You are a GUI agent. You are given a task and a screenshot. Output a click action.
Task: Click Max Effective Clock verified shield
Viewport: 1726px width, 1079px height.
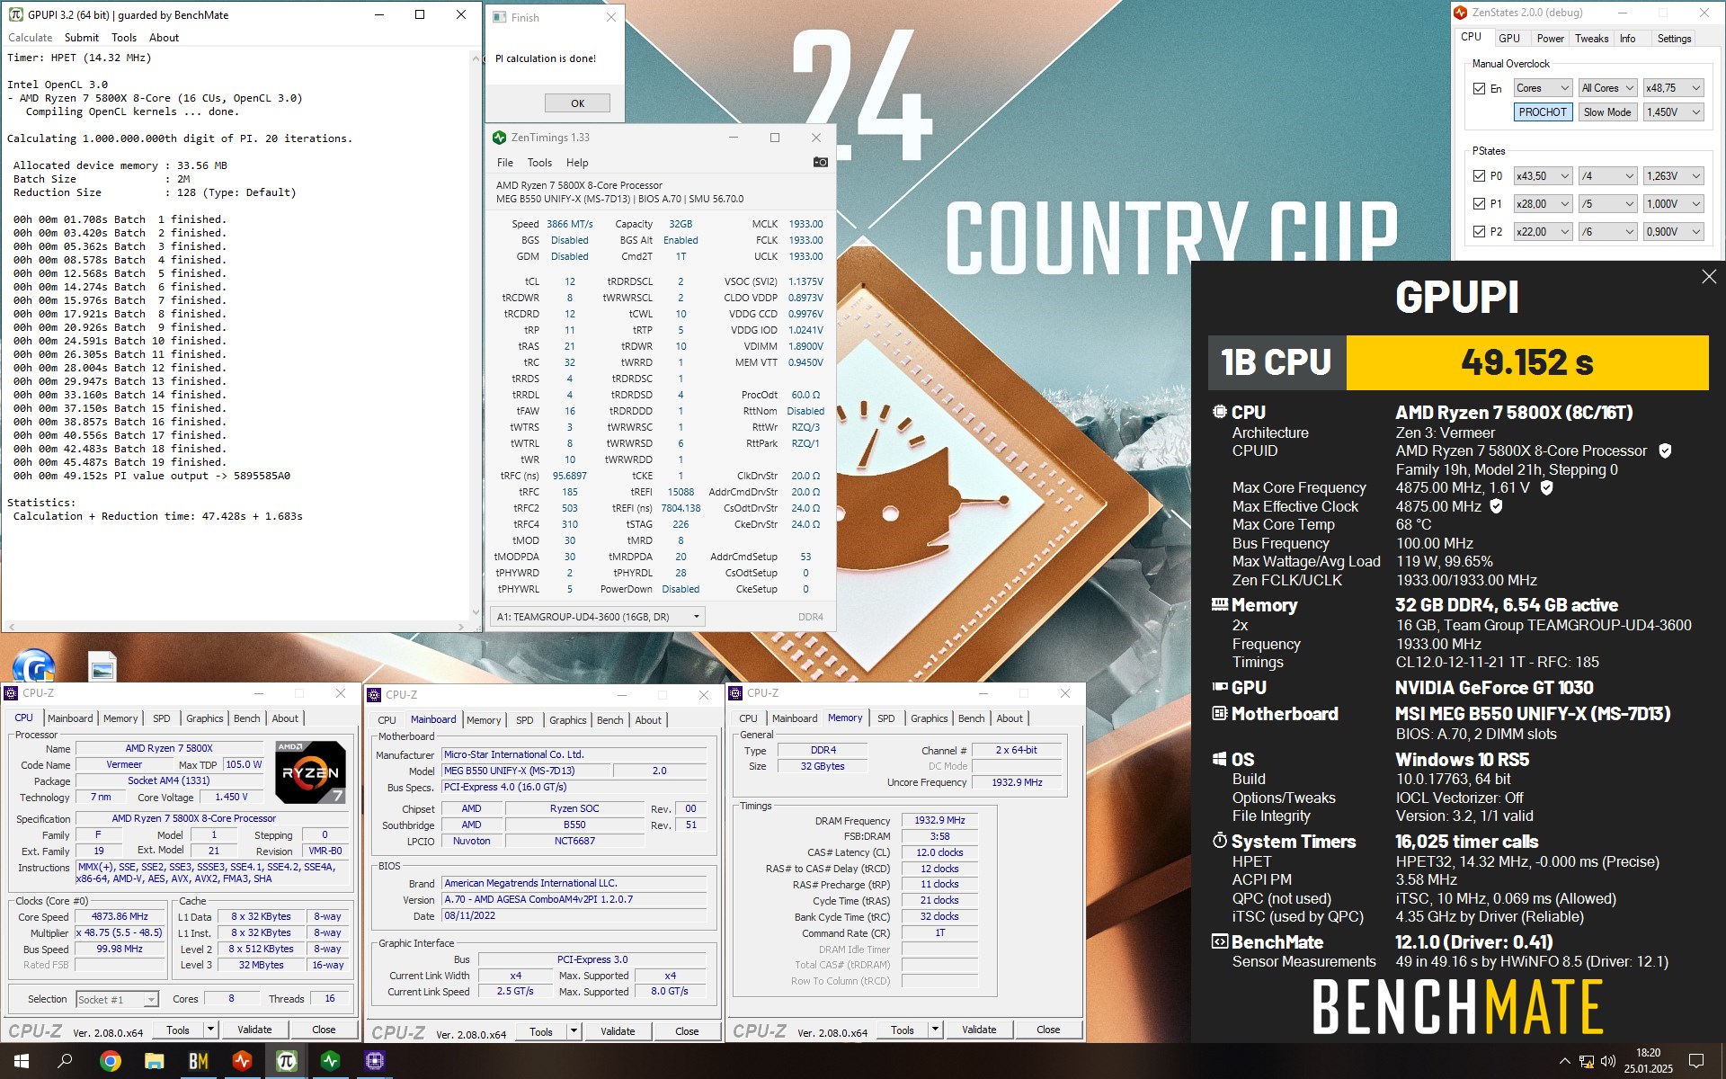1497,506
